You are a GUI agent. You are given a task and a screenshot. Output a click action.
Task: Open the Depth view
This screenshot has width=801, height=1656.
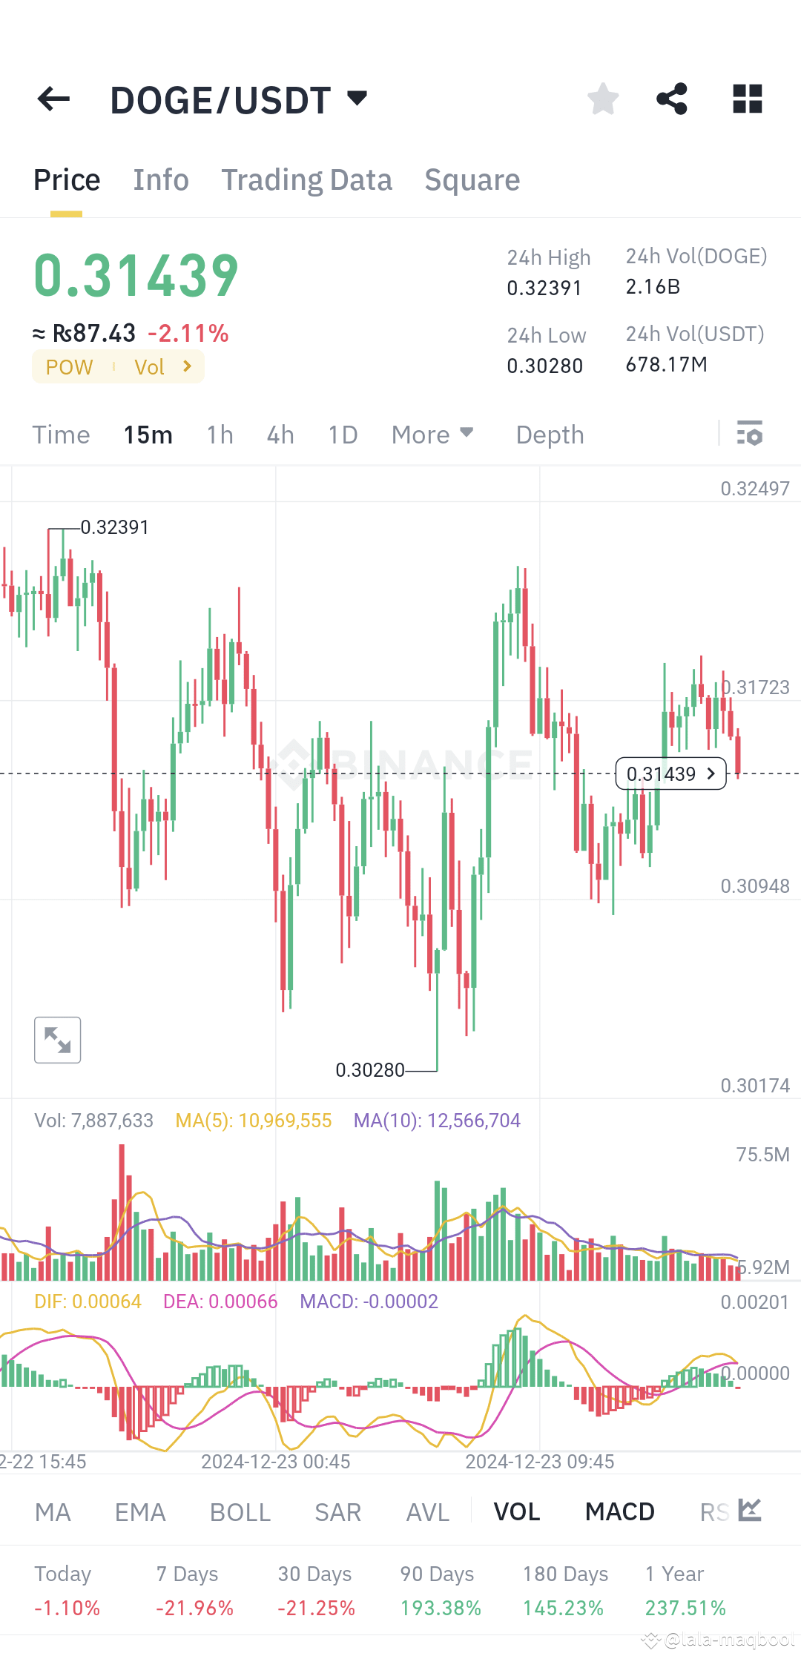click(x=549, y=434)
